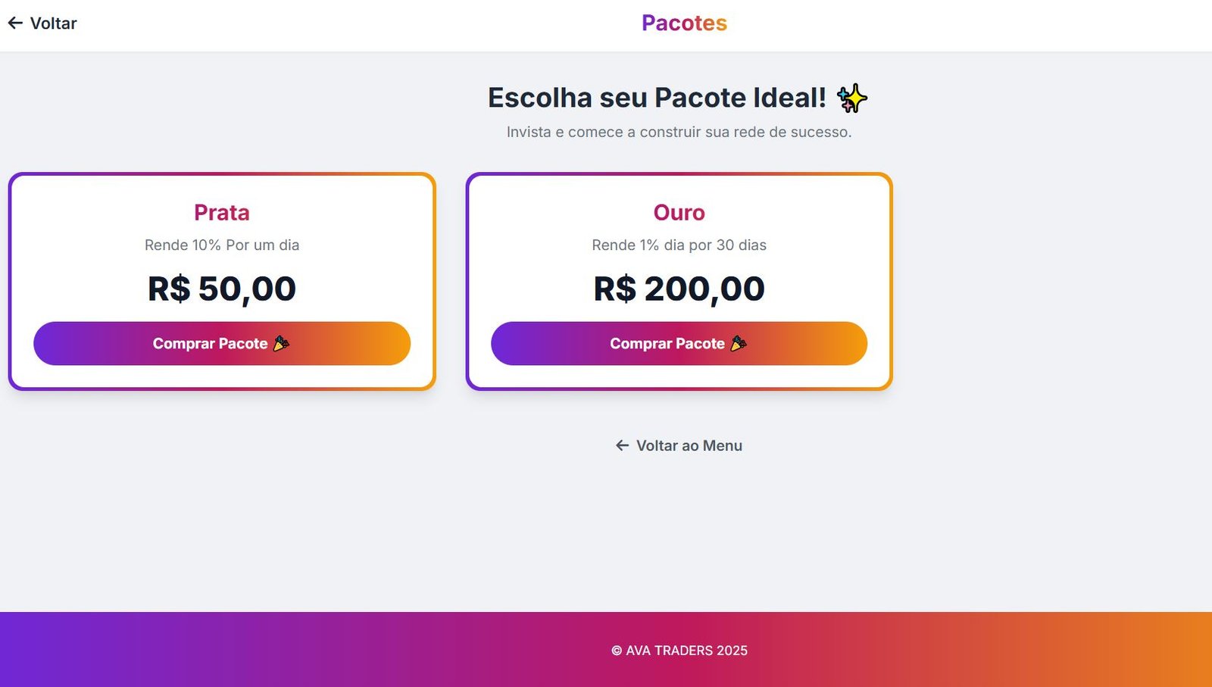Click the party popper icon in Ouro button
The height and width of the screenshot is (687, 1212).
point(739,343)
